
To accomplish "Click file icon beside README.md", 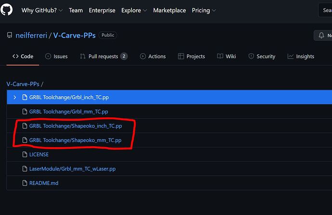I will point(25,183).
